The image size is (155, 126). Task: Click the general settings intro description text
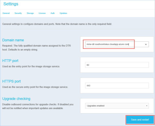[57, 24]
